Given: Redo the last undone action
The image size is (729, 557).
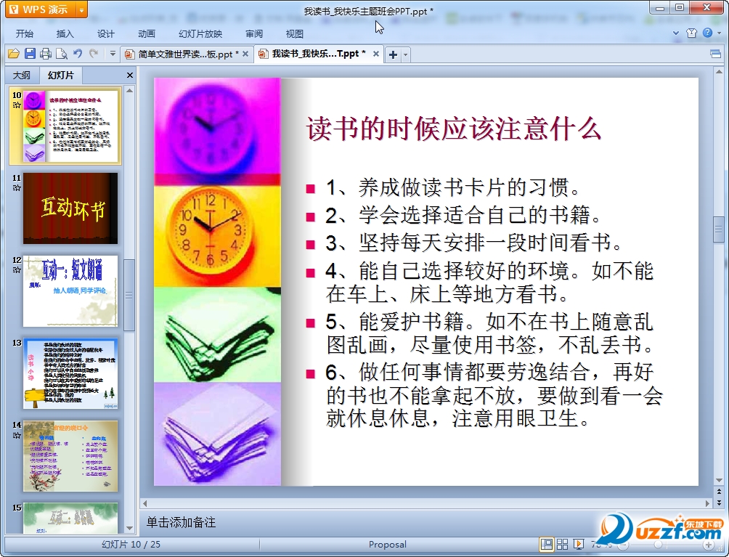Looking at the screenshot, I should pyautogui.click(x=93, y=54).
